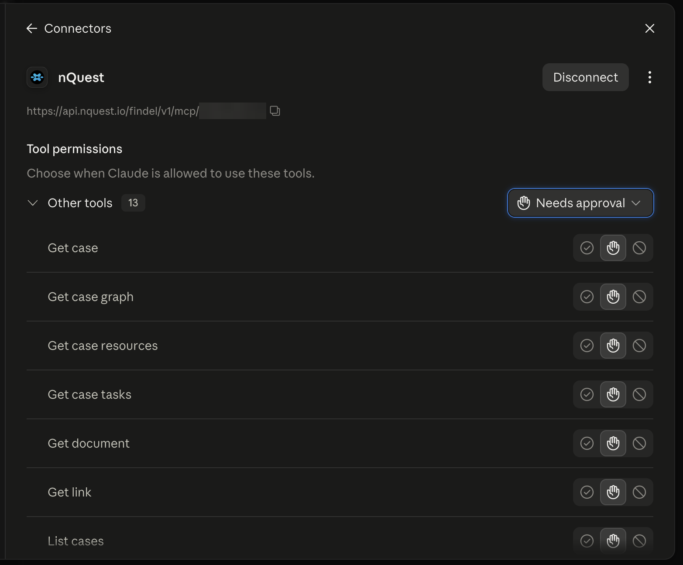Select the Get link tool name

click(x=69, y=492)
